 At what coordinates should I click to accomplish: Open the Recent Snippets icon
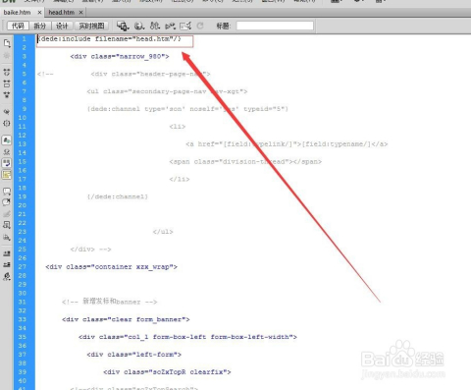pos(7,225)
